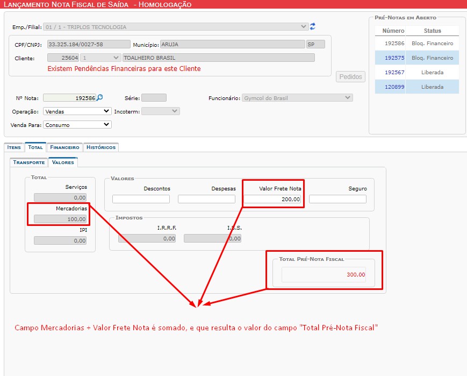Screen dimensions: 467x376
Task: Click the Total Pré-Nota Fiscal value 300,00
Action: [324, 275]
